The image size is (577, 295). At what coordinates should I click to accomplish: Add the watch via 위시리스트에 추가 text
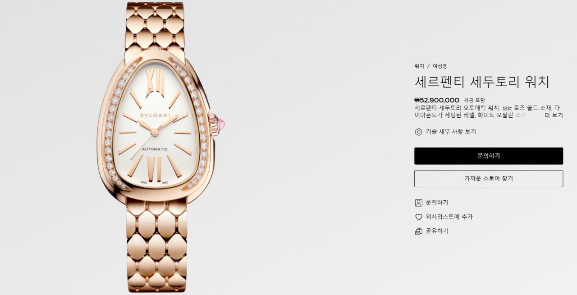pyautogui.click(x=449, y=217)
